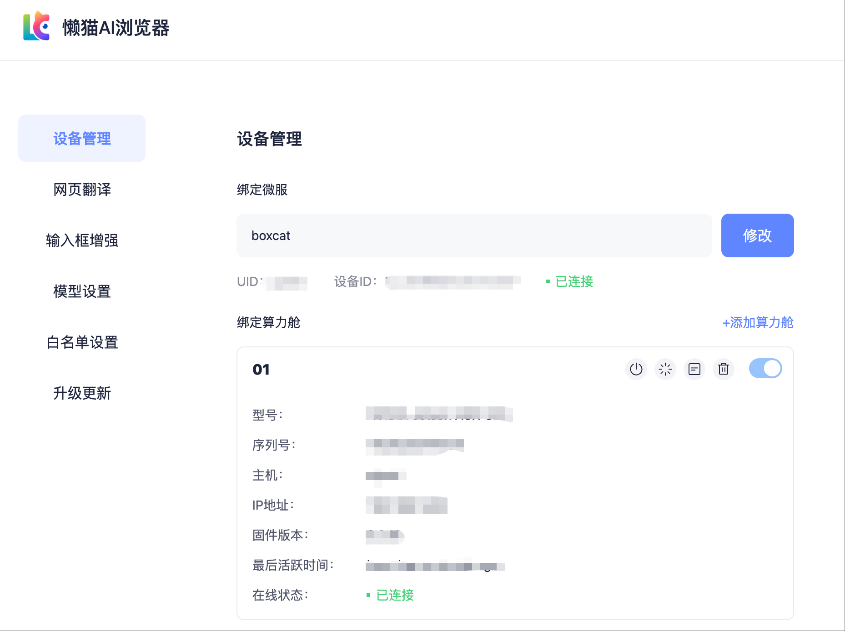Select 白名单设置 in the sidebar
The height and width of the screenshot is (631, 845).
pos(82,342)
